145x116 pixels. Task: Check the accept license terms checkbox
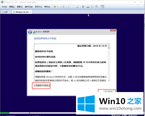35,85
